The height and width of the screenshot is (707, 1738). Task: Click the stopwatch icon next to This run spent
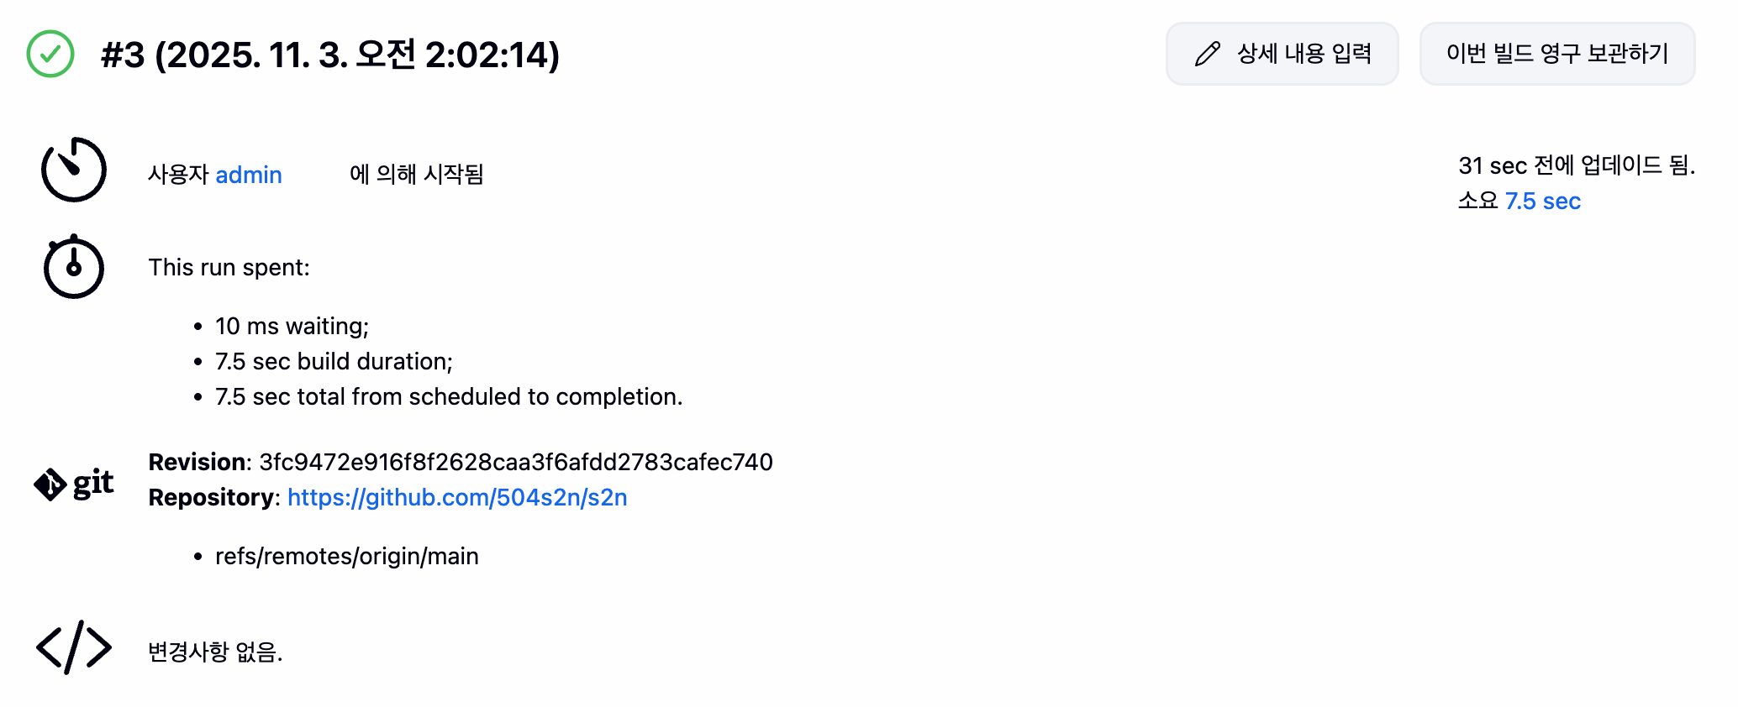coord(74,267)
